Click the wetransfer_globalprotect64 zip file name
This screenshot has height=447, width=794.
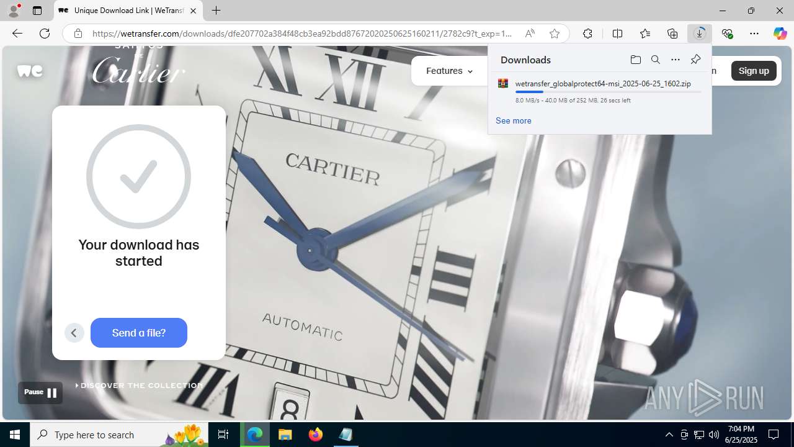pos(603,84)
